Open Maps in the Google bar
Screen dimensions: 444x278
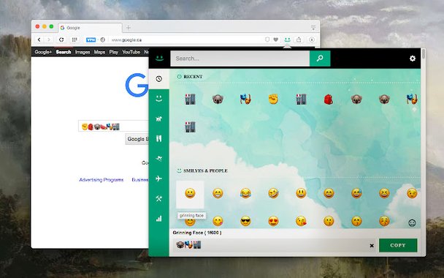click(x=99, y=52)
